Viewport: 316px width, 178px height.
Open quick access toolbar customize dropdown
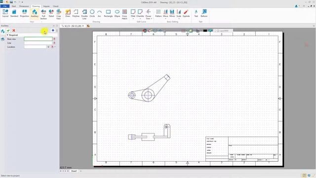click(x=22, y=2)
